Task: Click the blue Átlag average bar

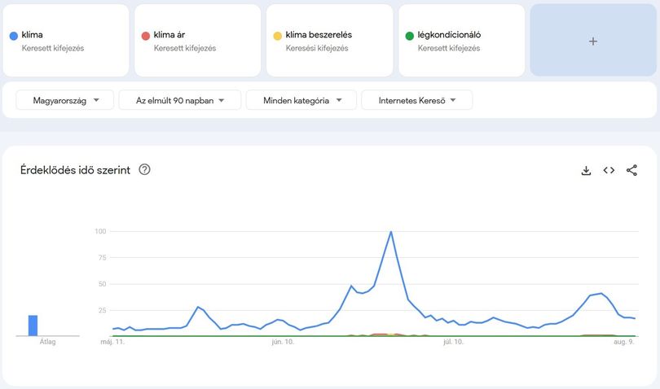Action: [33, 326]
